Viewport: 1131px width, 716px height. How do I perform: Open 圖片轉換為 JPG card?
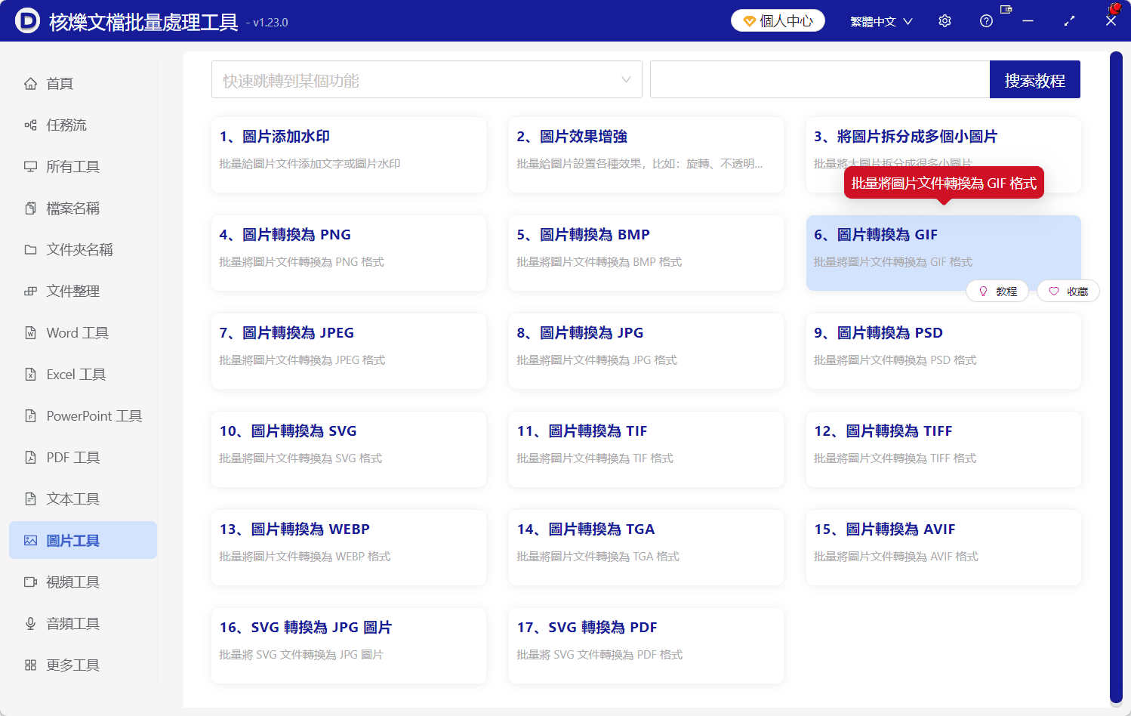pos(646,351)
